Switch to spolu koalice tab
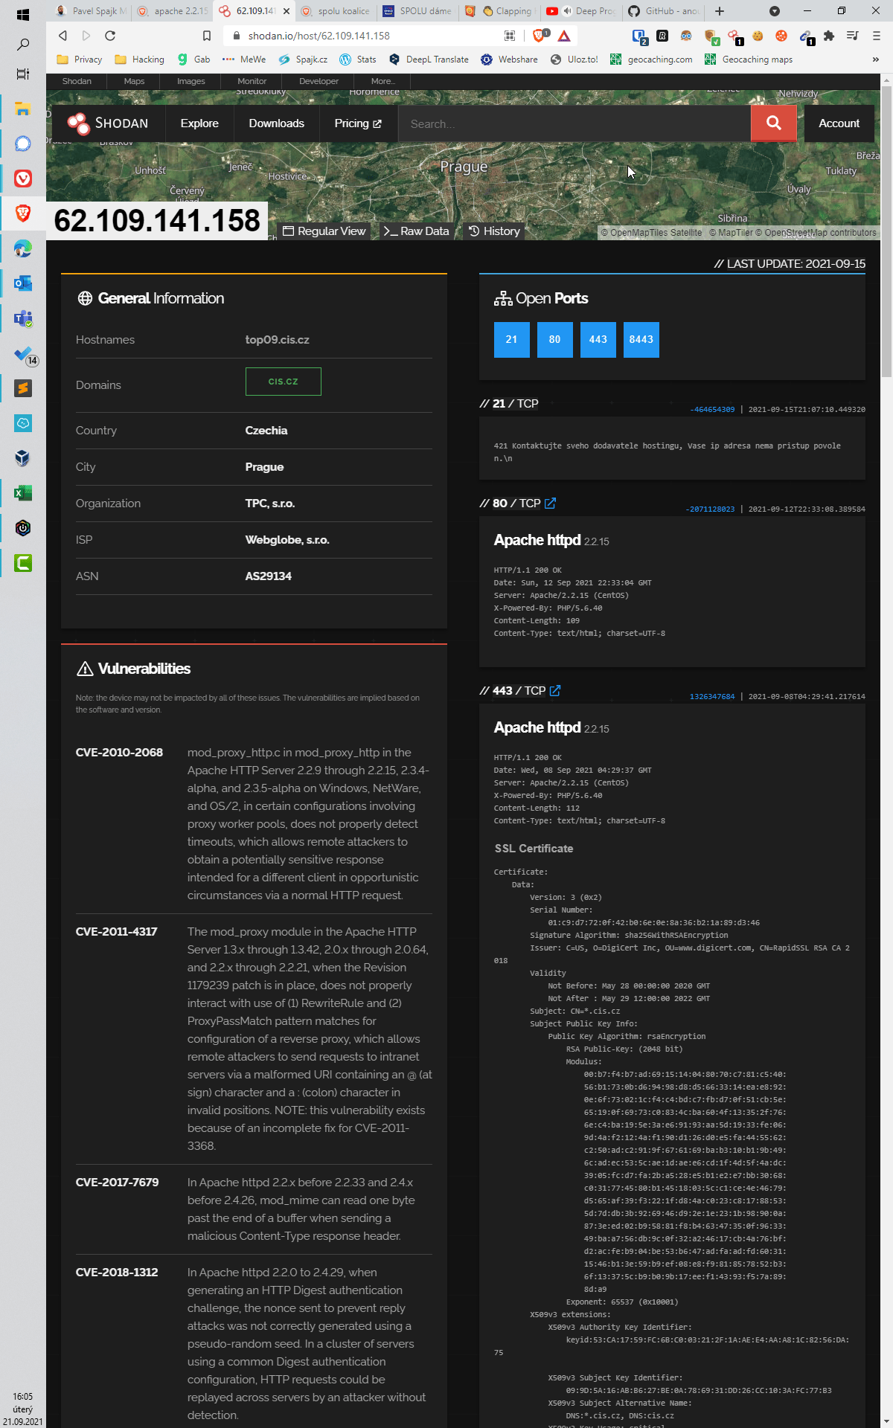Viewport: 893px width, 1428px height. coord(336,11)
